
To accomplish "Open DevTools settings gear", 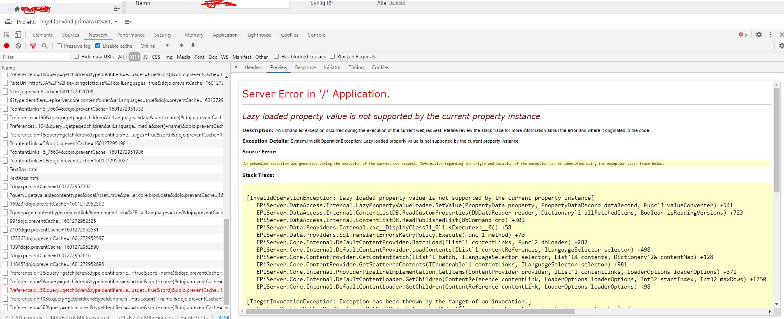I will (x=759, y=35).
